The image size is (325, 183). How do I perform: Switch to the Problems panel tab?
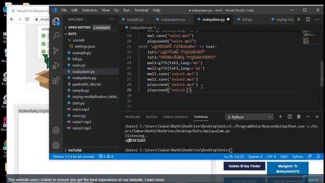[133, 117]
